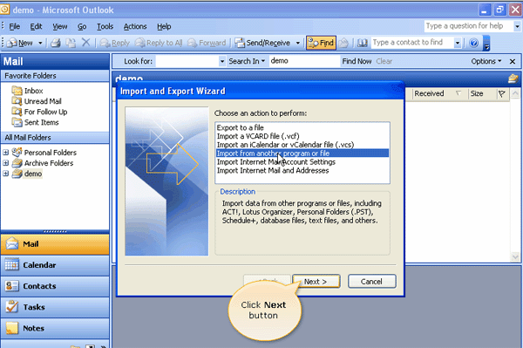Open the toolbar options overflow arrow
Image resolution: width=523 pixels, height=348 pixels.
tap(486, 43)
